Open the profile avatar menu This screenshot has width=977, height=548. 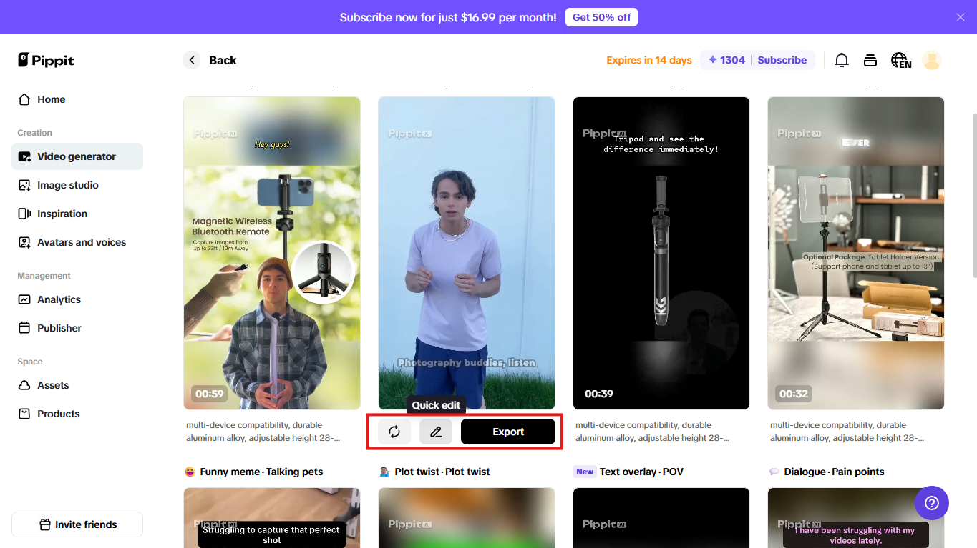coord(932,60)
